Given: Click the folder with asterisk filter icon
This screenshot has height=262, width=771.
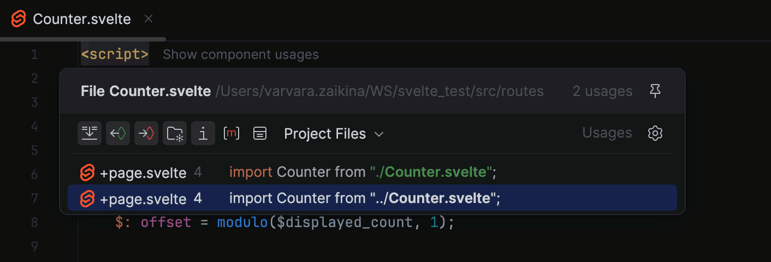Looking at the screenshot, I should (175, 133).
